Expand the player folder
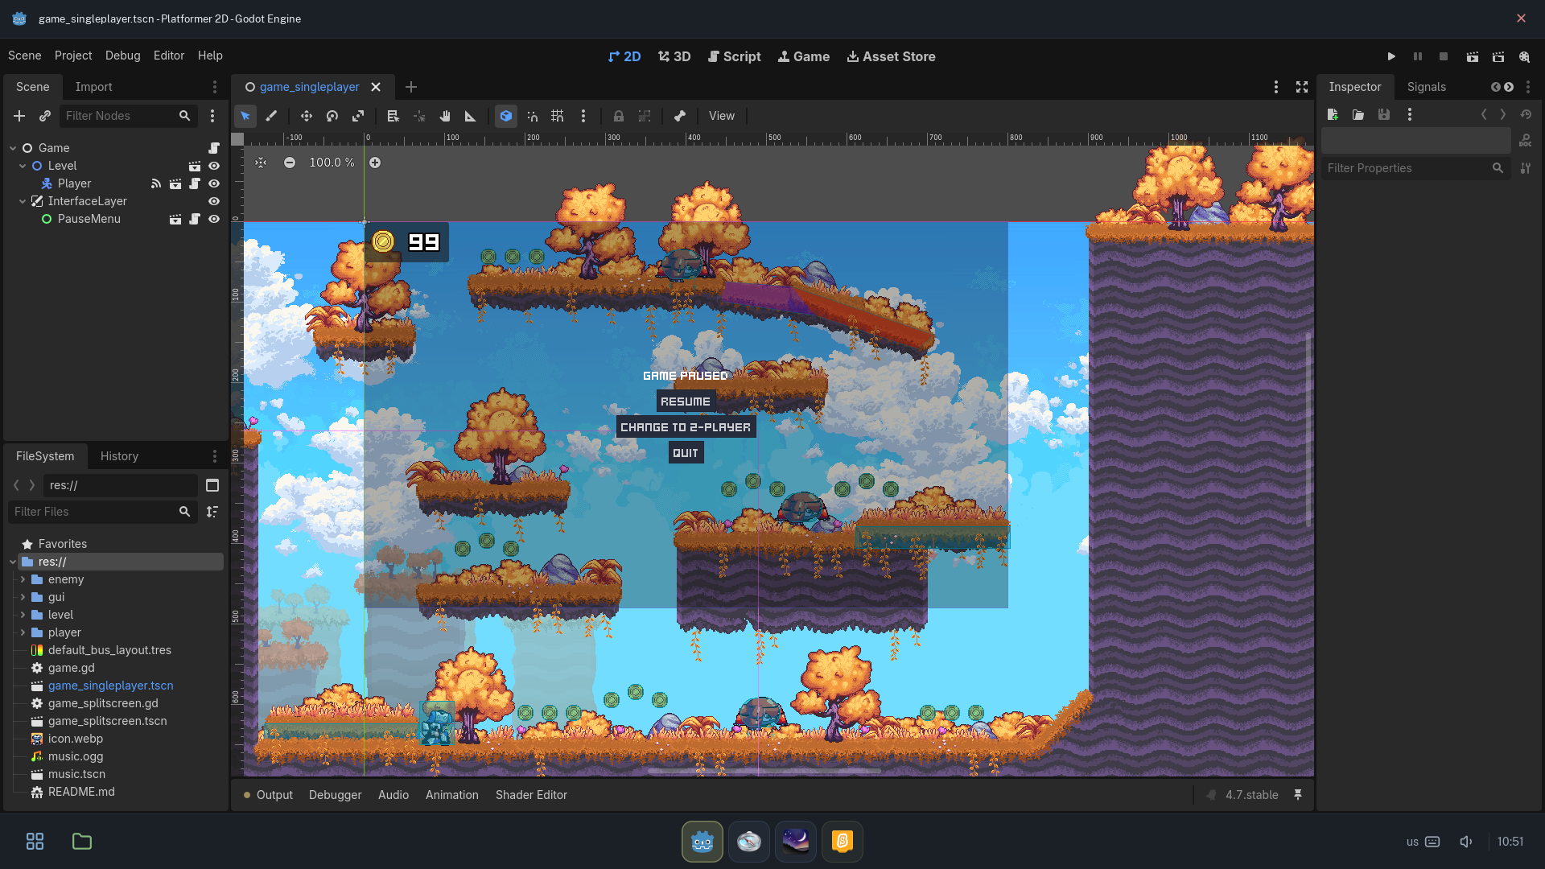This screenshot has width=1545, height=869. 23,632
